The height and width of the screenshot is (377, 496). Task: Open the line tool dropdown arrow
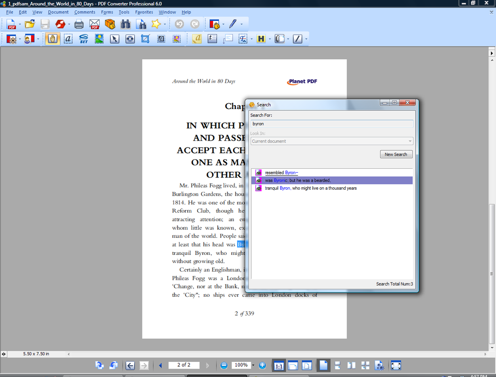pos(306,39)
